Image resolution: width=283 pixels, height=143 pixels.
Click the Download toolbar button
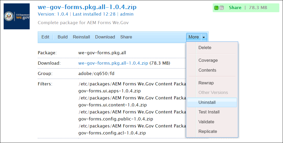(x=105, y=37)
